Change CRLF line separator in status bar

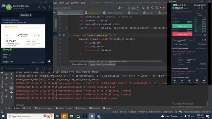[x=115, y=112]
